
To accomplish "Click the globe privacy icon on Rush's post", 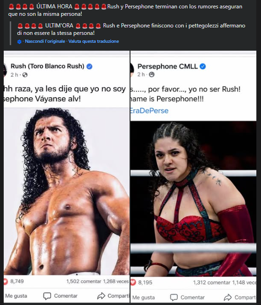I will [x=25, y=75].
